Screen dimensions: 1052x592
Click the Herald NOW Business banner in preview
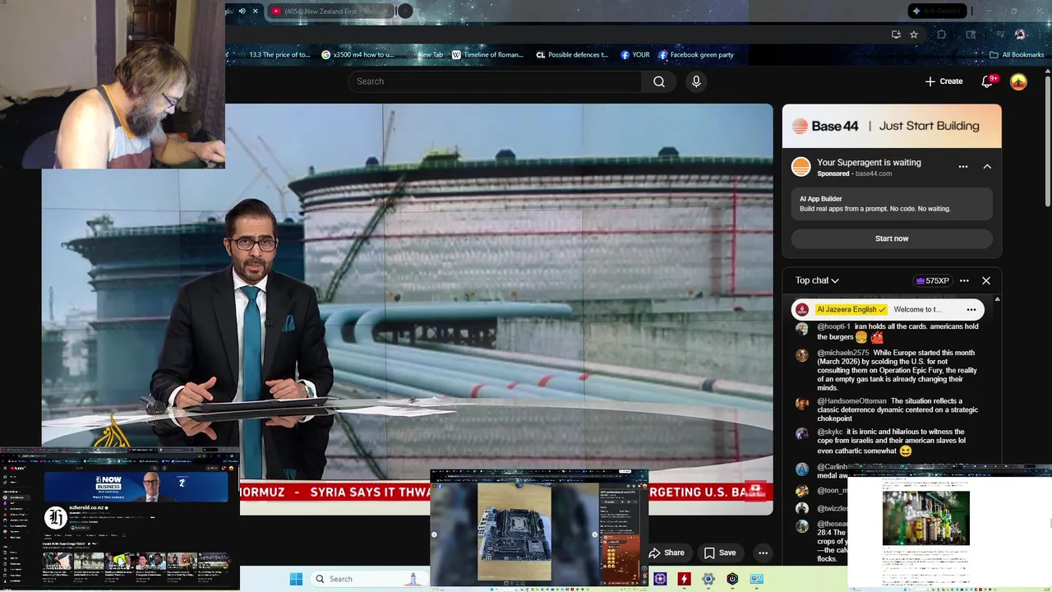136,487
